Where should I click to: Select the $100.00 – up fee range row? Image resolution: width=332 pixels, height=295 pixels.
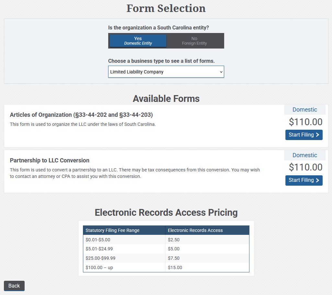[x=99, y=268]
